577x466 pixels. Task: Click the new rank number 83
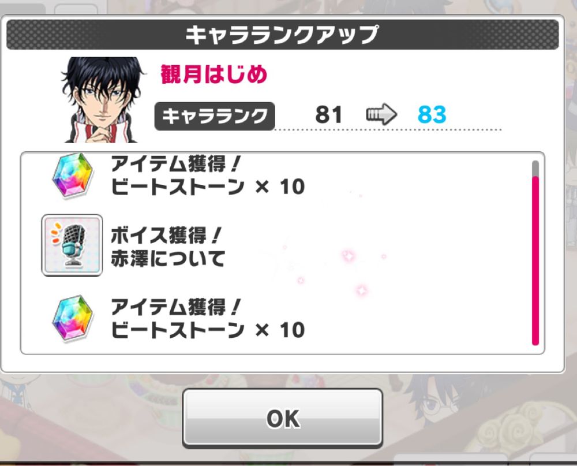click(432, 114)
